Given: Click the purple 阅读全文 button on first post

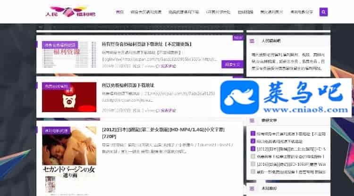Looking at the screenshot, I should (x=232, y=65).
